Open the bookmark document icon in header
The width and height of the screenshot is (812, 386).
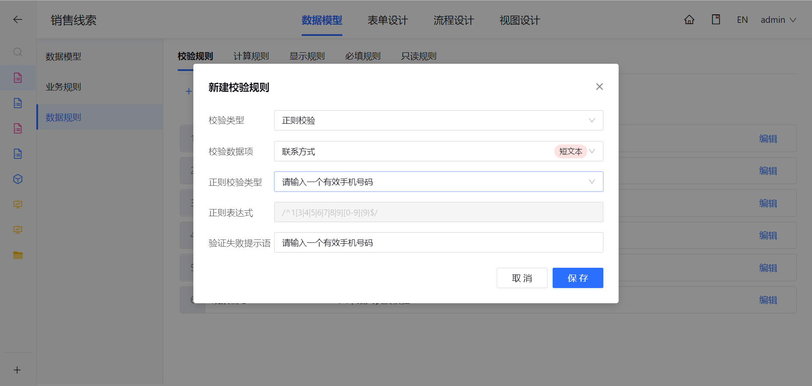pos(716,19)
